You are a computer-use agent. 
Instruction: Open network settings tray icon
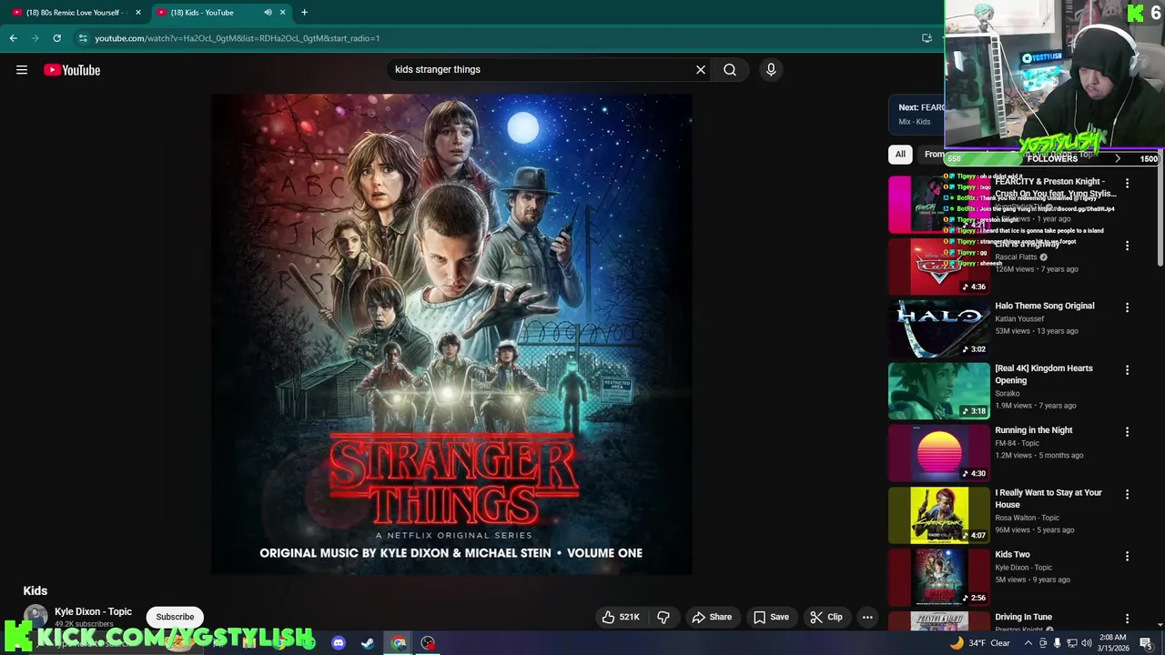click(1072, 643)
